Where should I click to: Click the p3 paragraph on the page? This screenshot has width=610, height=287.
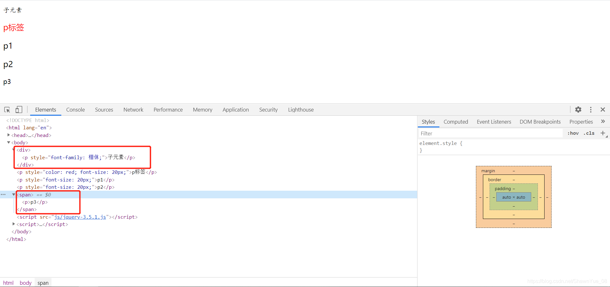coord(7,82)
